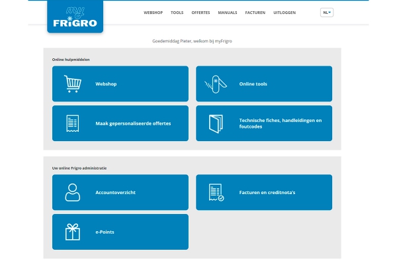Select Maak gepersonaliseerde offertes text
This screenshot has height=265, width=397.
point(133,123)
